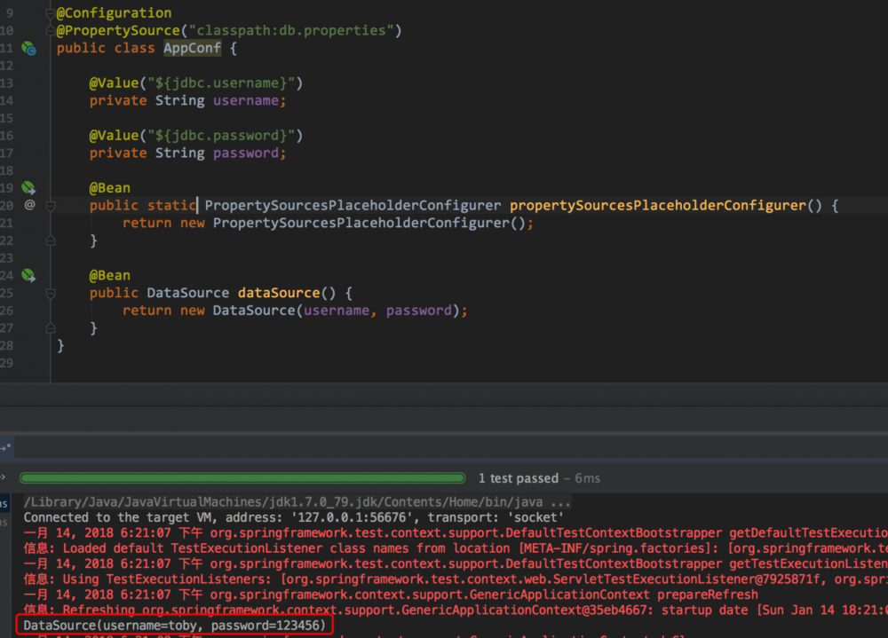This screenshot has width=888, height=638.
Task: Click the @ gutter marker on line 20
Action: pyautogui.click(x=29, y=205)
